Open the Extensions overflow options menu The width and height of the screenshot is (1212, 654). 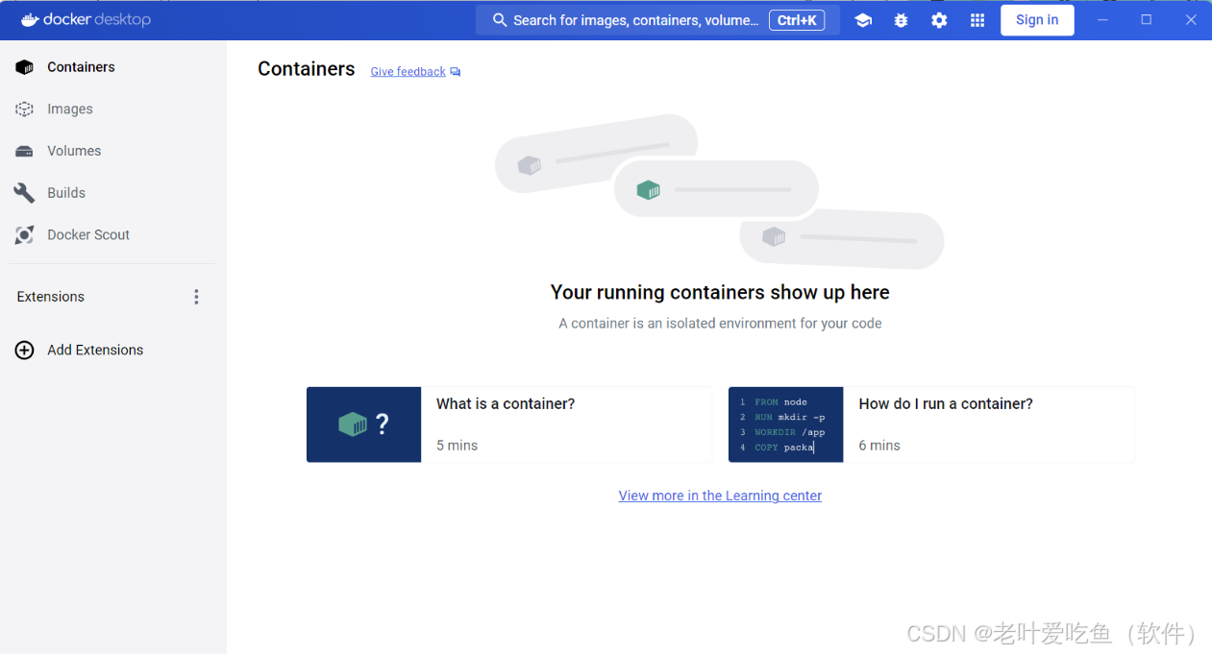pyautogui.click(x=196, y=297)
